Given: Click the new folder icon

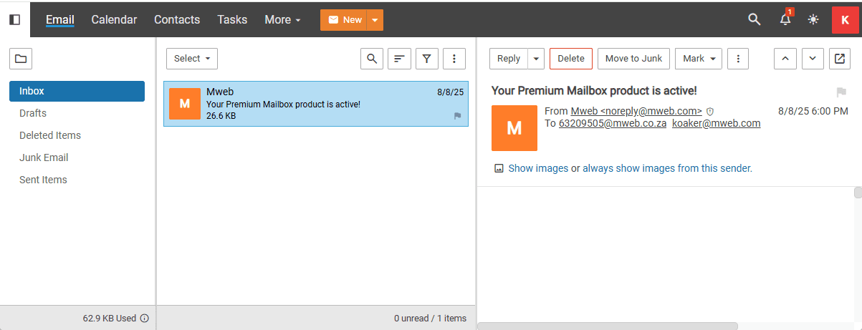Looking at the screenshot, I should [x=20, y=59].
